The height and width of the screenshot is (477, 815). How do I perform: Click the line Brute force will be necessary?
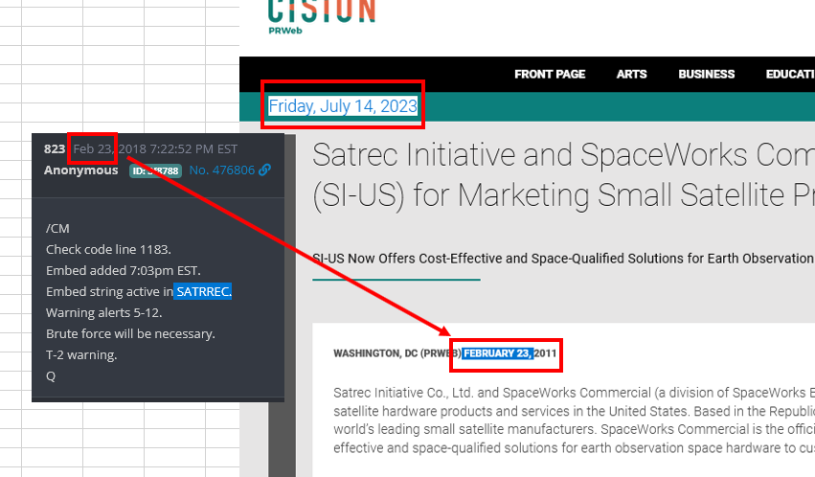pyautogui.click(x=130, y=333)
